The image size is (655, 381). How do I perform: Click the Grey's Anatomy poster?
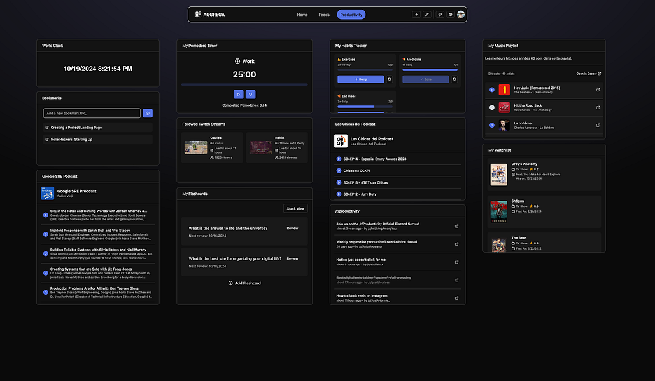pos(499,174)
